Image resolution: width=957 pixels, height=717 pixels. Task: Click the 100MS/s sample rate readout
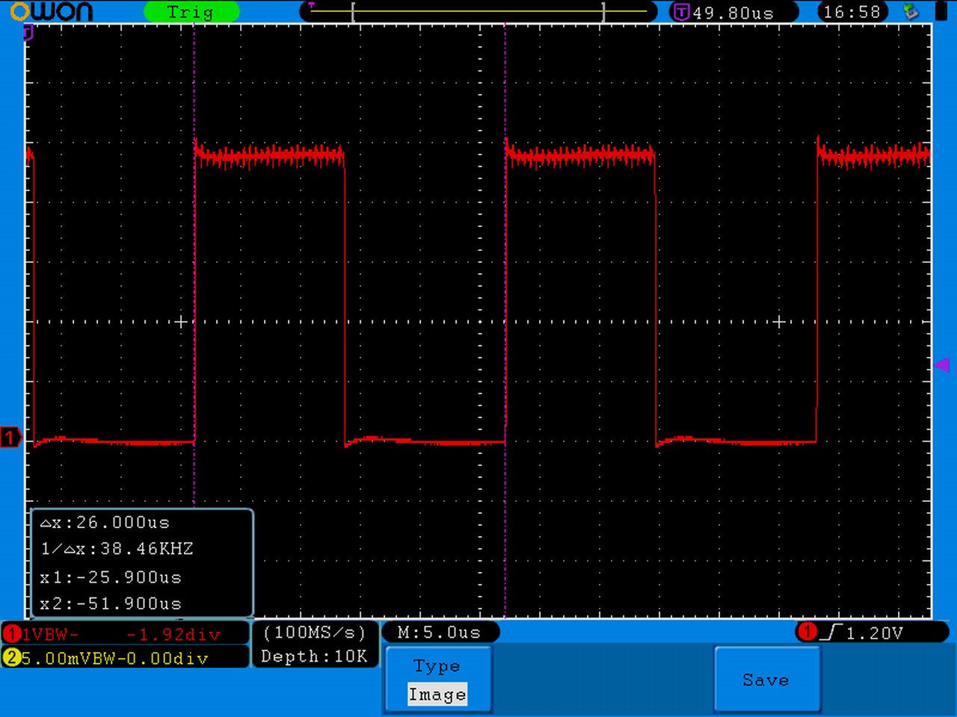click(314, 633)
